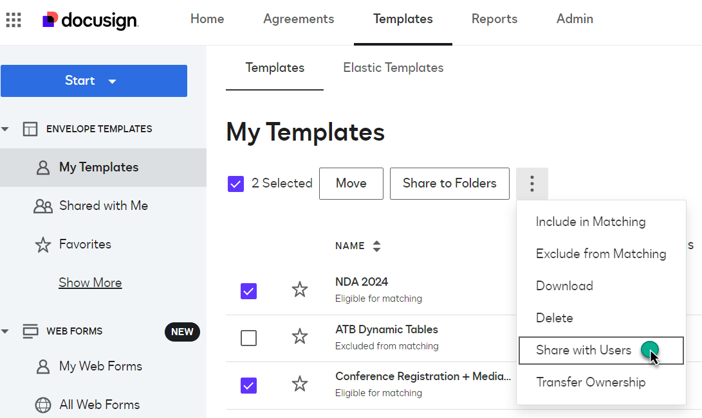Star the Conference Registration template
Screen dimensions: 702x418
click(x=300, y=384)
